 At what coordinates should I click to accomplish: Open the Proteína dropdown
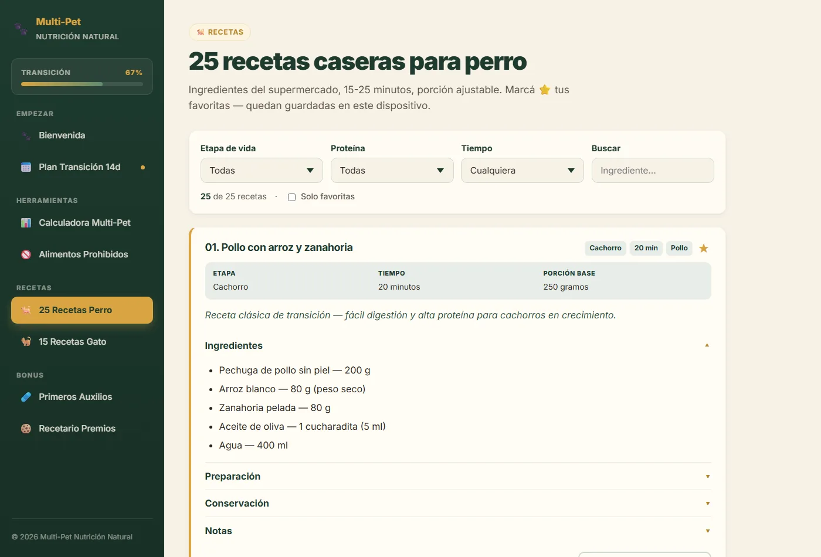pos(392,170)
